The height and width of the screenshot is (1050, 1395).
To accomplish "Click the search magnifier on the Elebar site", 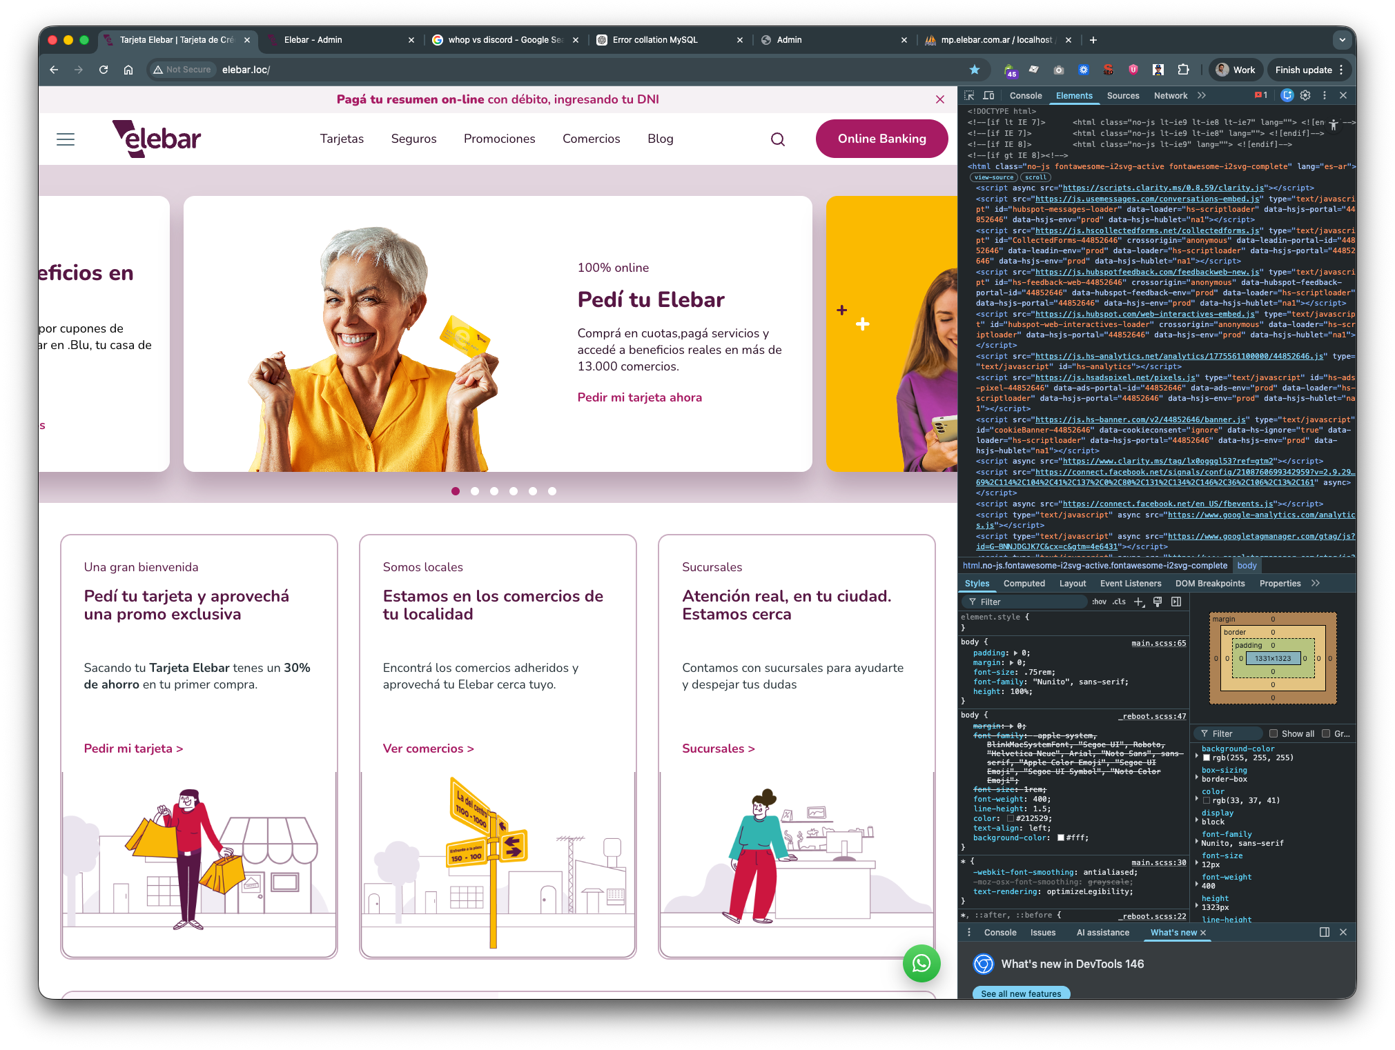I will [778, 139].
